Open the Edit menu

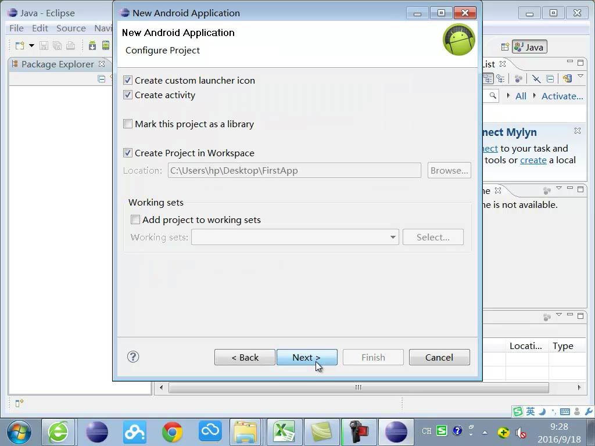tap(40, 28)
